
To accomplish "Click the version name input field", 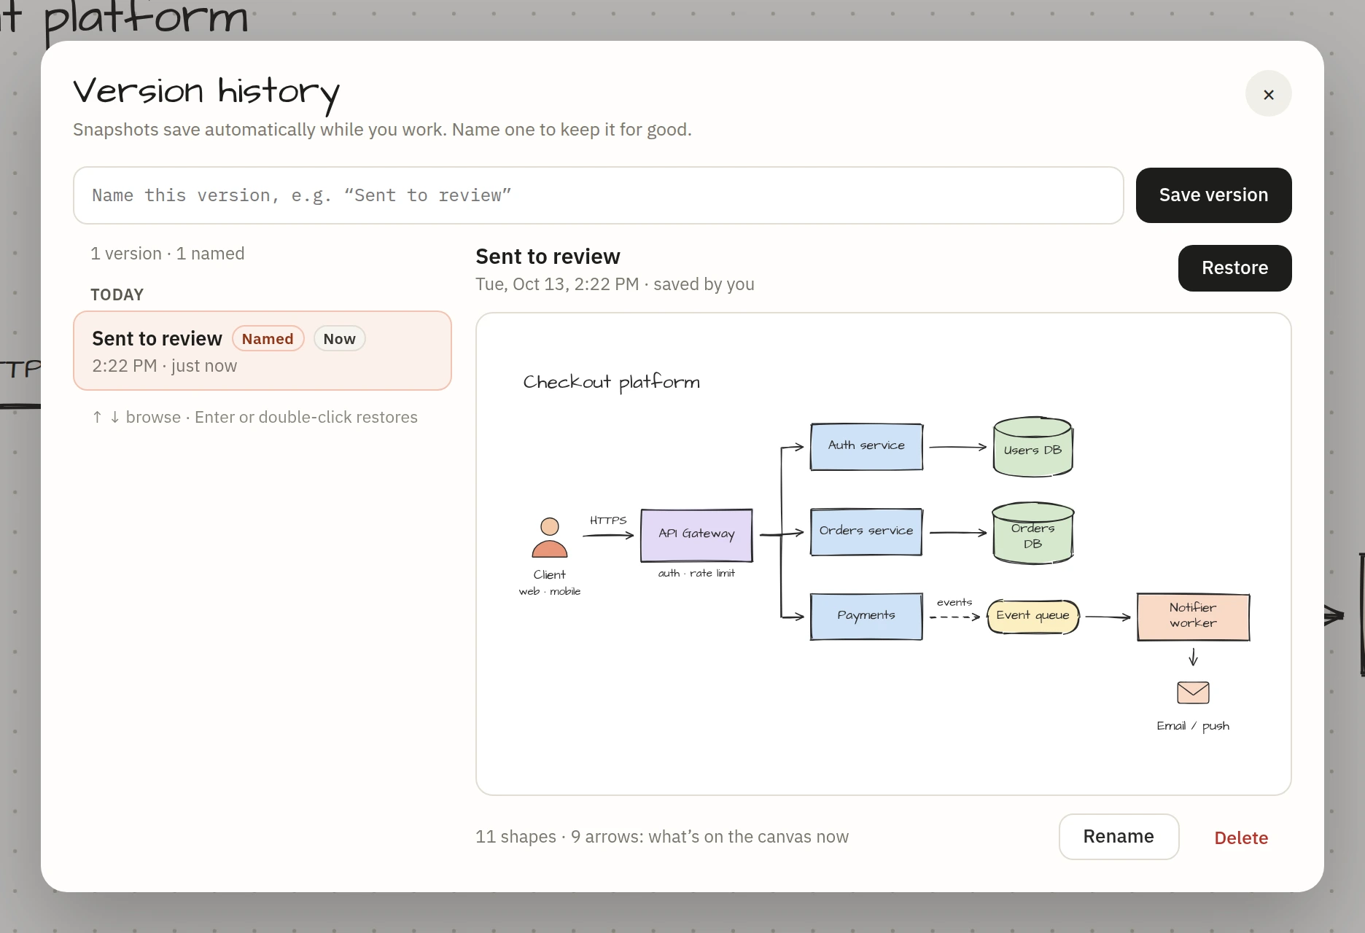I will tap(598, 195).
